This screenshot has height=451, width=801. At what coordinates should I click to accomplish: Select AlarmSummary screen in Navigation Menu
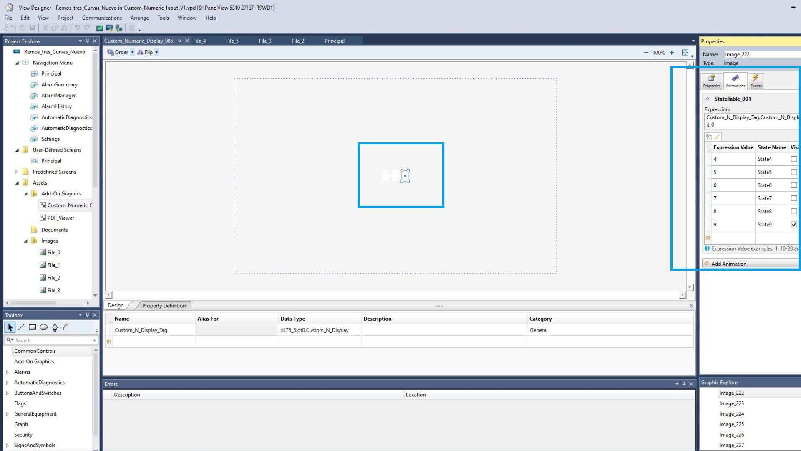point(59,84)
